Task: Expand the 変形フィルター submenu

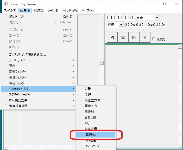Action: pyautogui.click(x=39, y=71)
